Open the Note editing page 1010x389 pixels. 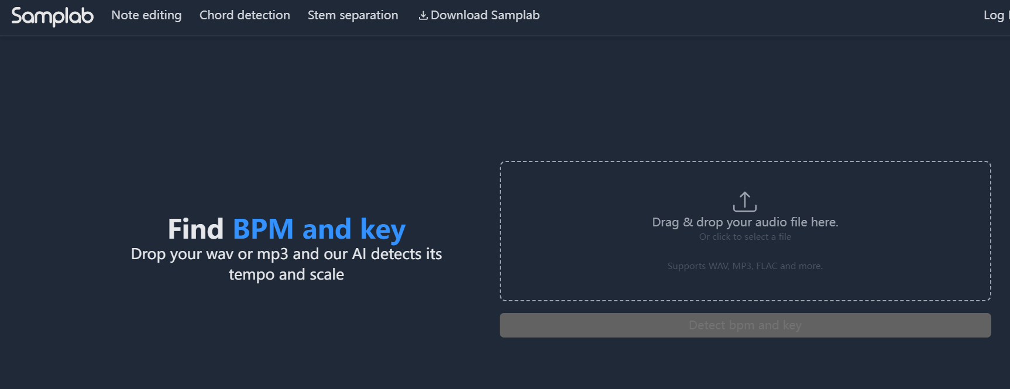tap(146, 15)
